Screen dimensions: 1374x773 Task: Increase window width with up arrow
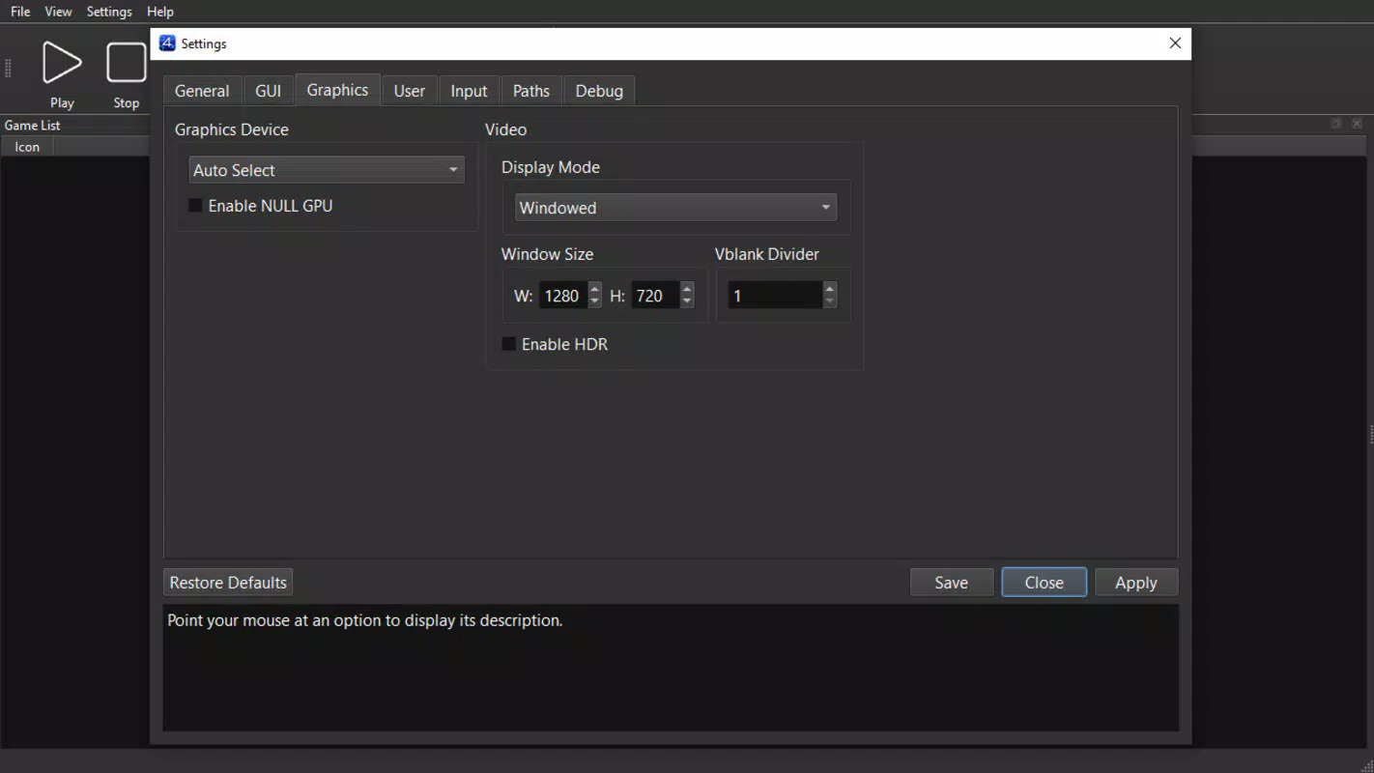[x=595, y=289]
